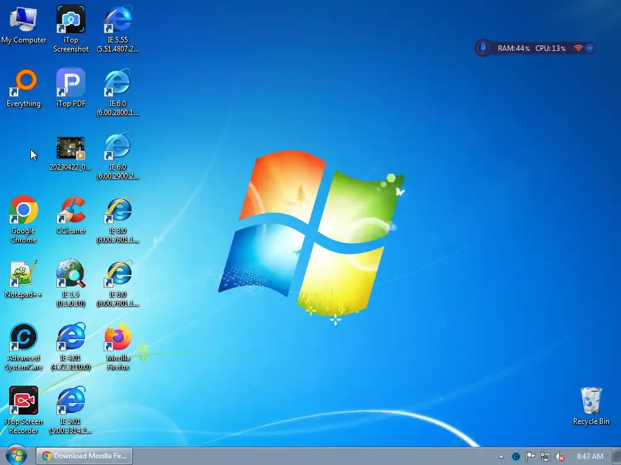Click the Advanced SystemCare shortcut

(x=24, y=347)
